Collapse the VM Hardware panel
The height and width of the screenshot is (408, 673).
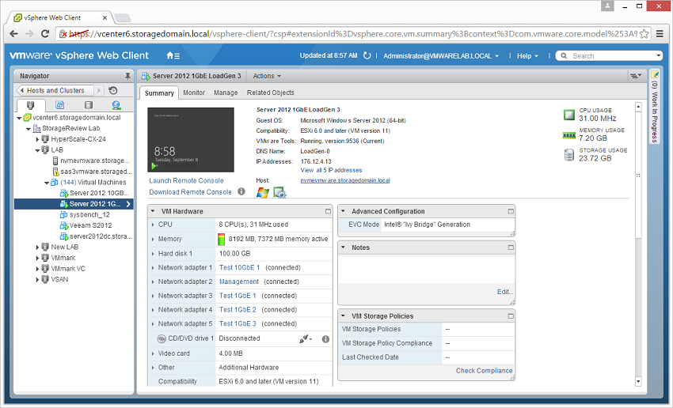point(153,211)
